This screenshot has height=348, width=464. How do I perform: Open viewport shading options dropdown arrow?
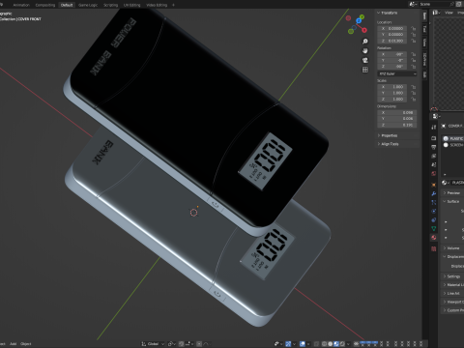[x=348, y=344]
